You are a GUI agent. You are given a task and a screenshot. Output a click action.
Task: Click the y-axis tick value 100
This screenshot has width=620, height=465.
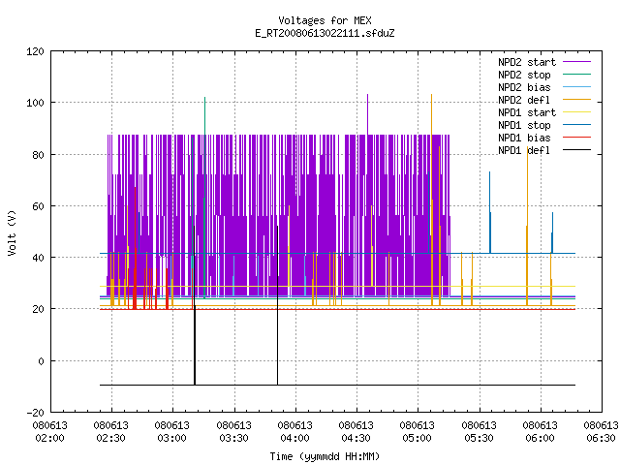[x=35, y=103]
